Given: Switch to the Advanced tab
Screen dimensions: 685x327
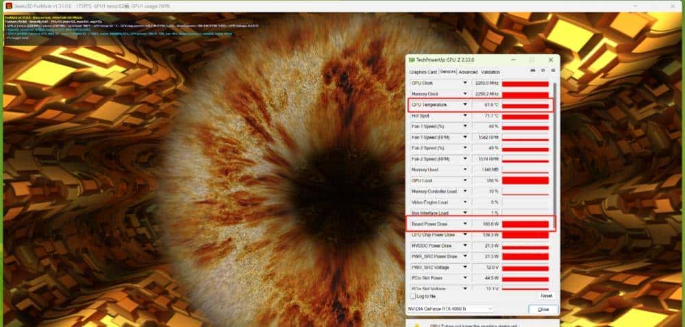Looking at the screenshot, I should click(468, 72).
